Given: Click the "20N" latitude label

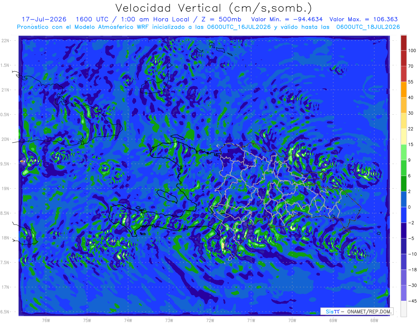Looking at the screenshot, I should [5, 139].
